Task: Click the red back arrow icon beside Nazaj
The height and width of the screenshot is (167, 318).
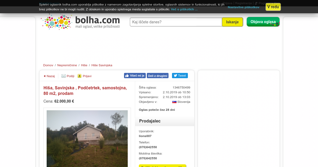Action: [x=45, y=76]
